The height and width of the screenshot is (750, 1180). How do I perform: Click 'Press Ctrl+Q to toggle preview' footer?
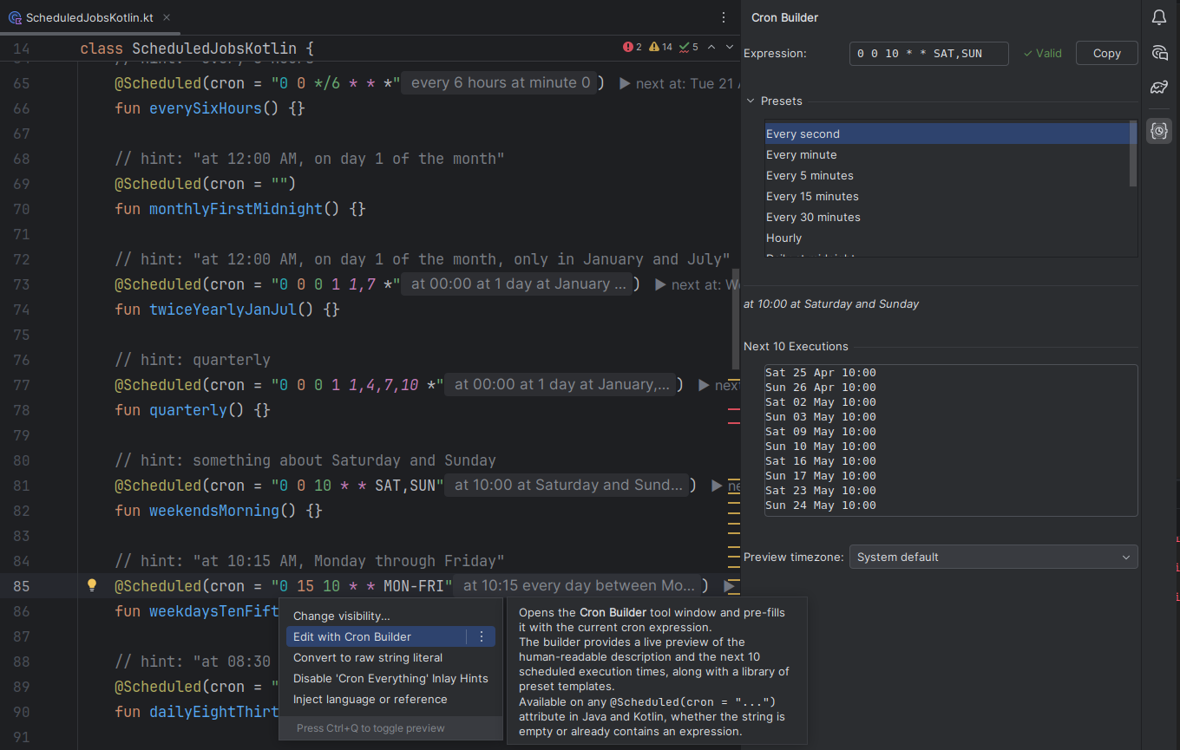(x=370, y=728)
